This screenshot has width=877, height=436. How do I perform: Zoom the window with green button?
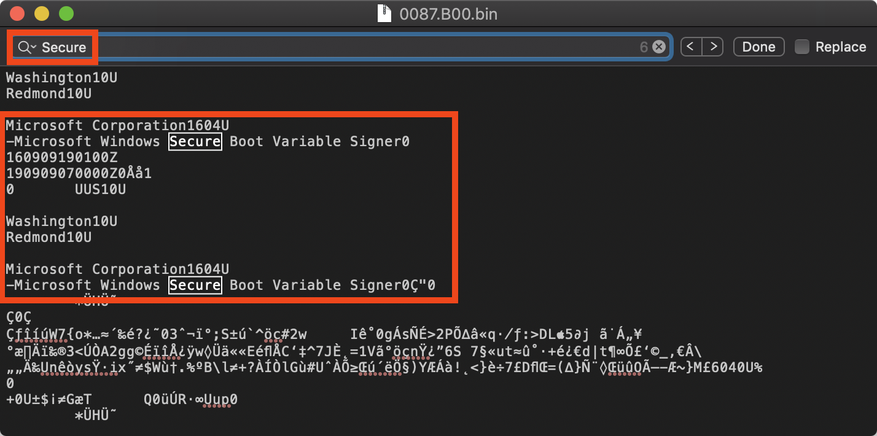click(x=66, y=14)
